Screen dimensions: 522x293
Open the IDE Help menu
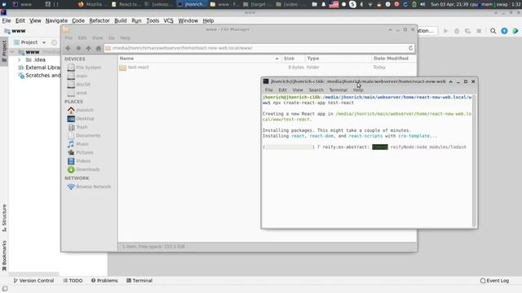tap(208, 20)
